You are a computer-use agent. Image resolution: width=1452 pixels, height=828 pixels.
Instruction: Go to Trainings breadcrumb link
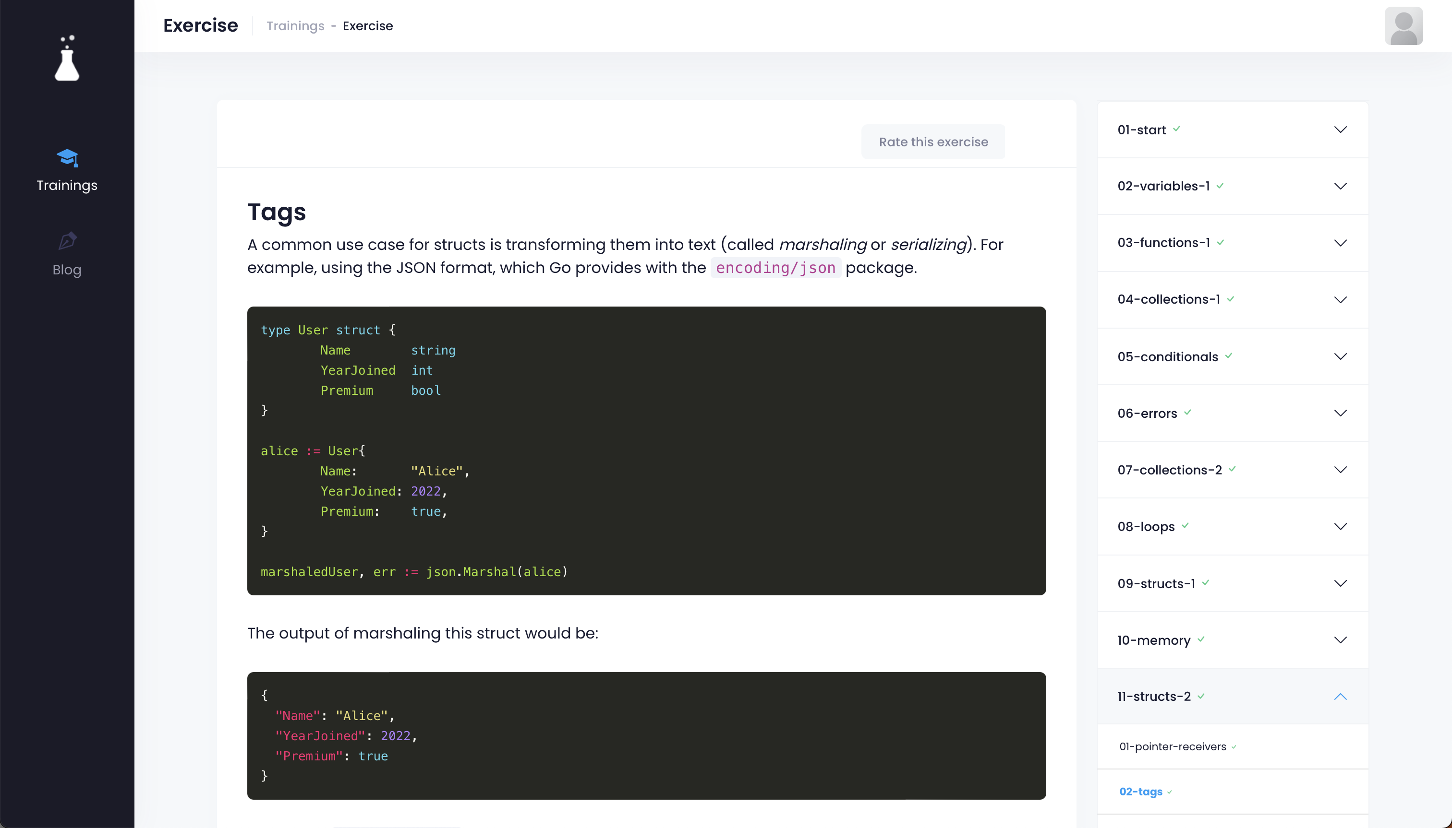pos(295,26)
